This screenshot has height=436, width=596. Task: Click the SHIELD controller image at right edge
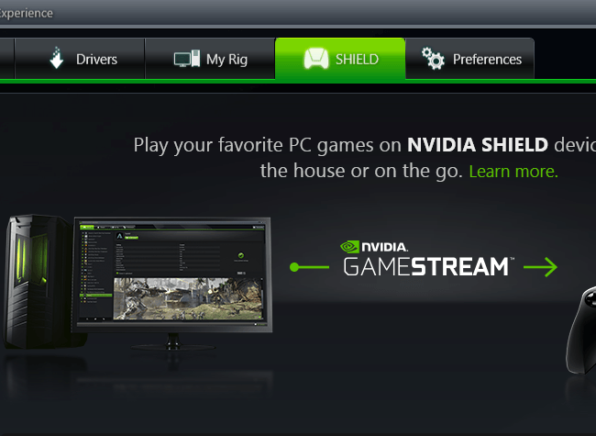(580, 330)
